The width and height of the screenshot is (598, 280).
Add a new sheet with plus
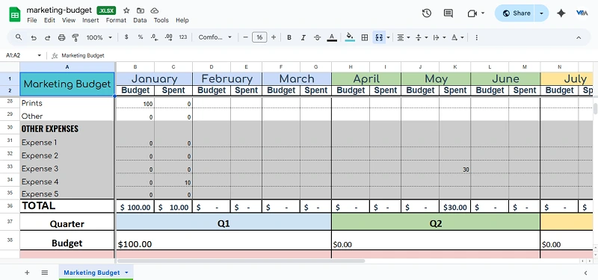point(27,273)
